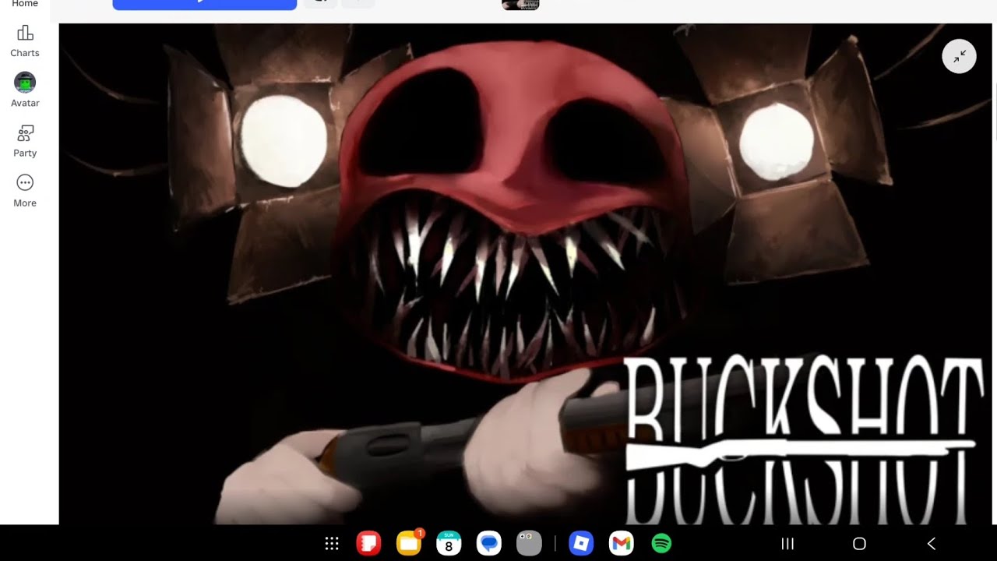This screenshot has height=561, width=997.
Task: Tap the recent apps navigation button
Action: [787, 544]
